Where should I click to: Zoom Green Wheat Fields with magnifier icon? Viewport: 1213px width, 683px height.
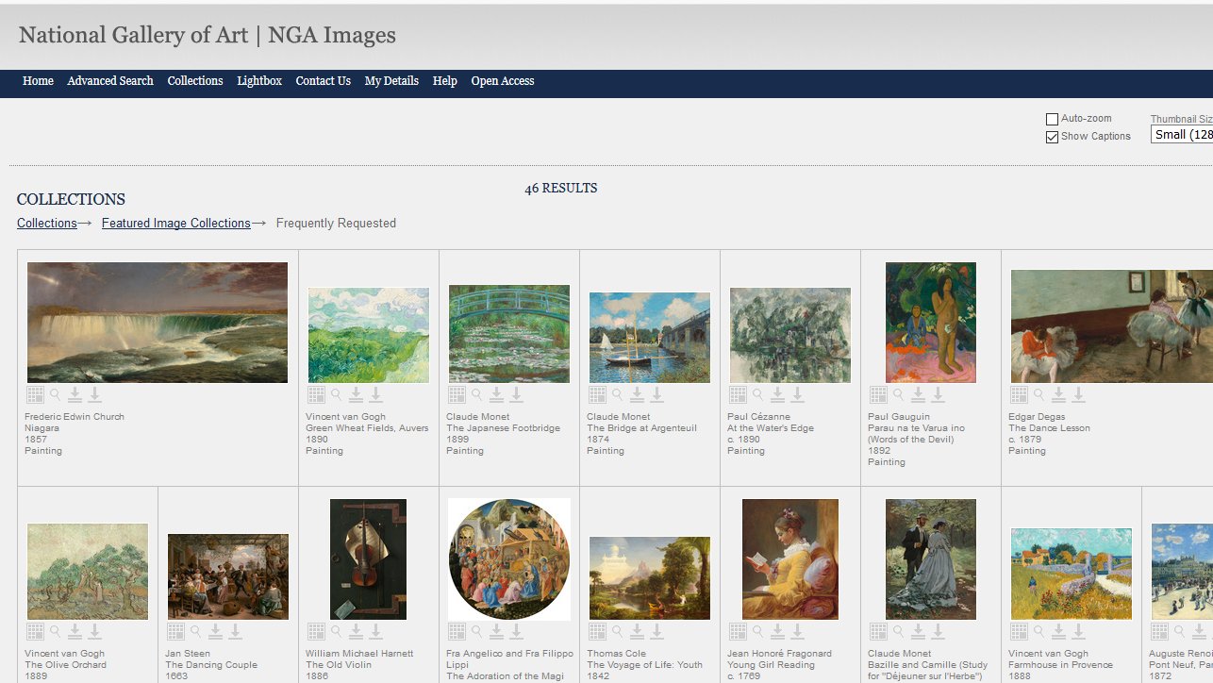[337, 394]
